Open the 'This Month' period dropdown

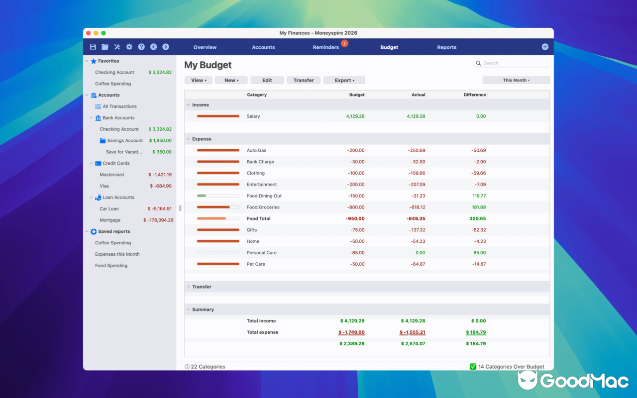coord(516,80)
